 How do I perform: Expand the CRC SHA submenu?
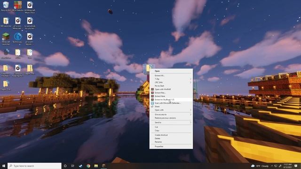(x=171, y=83)
